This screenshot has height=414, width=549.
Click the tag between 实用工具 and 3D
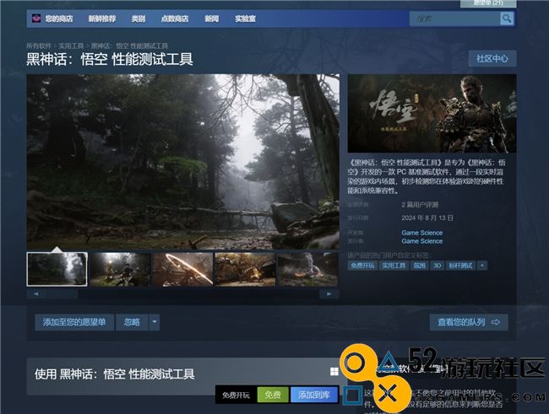coord(419,266)
